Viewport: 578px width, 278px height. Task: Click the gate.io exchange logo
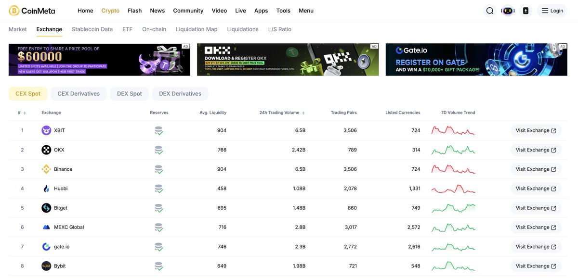(46, 247)
